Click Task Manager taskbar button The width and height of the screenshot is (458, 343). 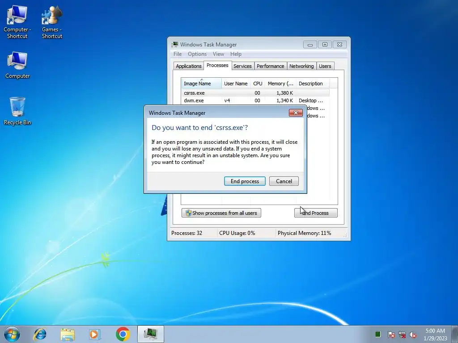tap(150, 334)
